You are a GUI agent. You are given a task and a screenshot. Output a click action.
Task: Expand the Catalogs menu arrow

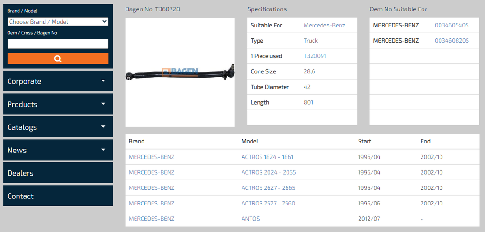click(103, 127)
